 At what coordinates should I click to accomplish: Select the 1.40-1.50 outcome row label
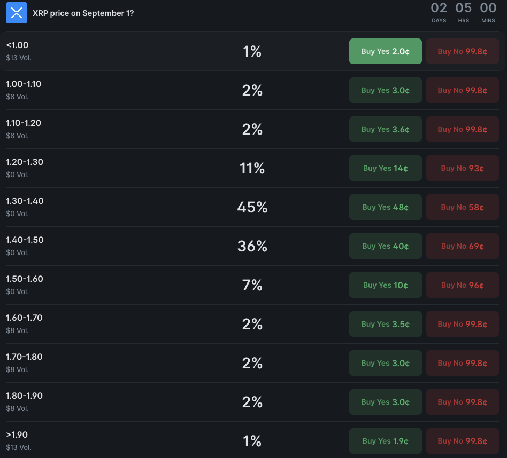[x=25, y=240]
